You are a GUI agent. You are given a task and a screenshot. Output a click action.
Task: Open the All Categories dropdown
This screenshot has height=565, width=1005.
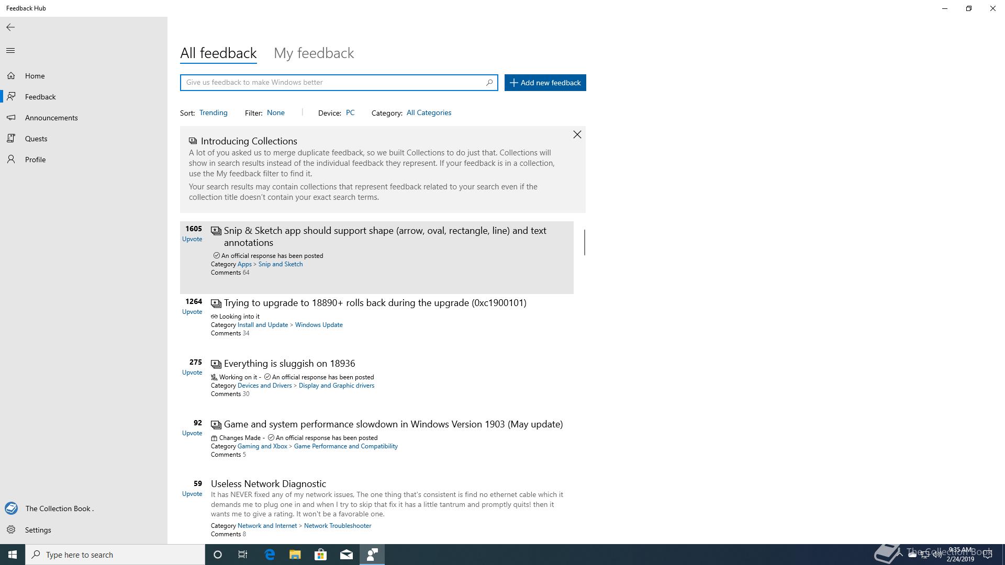[429, 113]
